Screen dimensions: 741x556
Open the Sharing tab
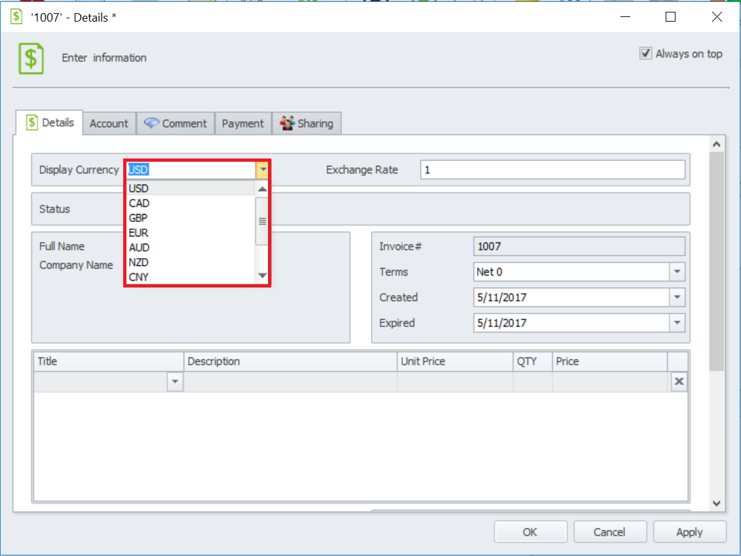click(307, 123)
